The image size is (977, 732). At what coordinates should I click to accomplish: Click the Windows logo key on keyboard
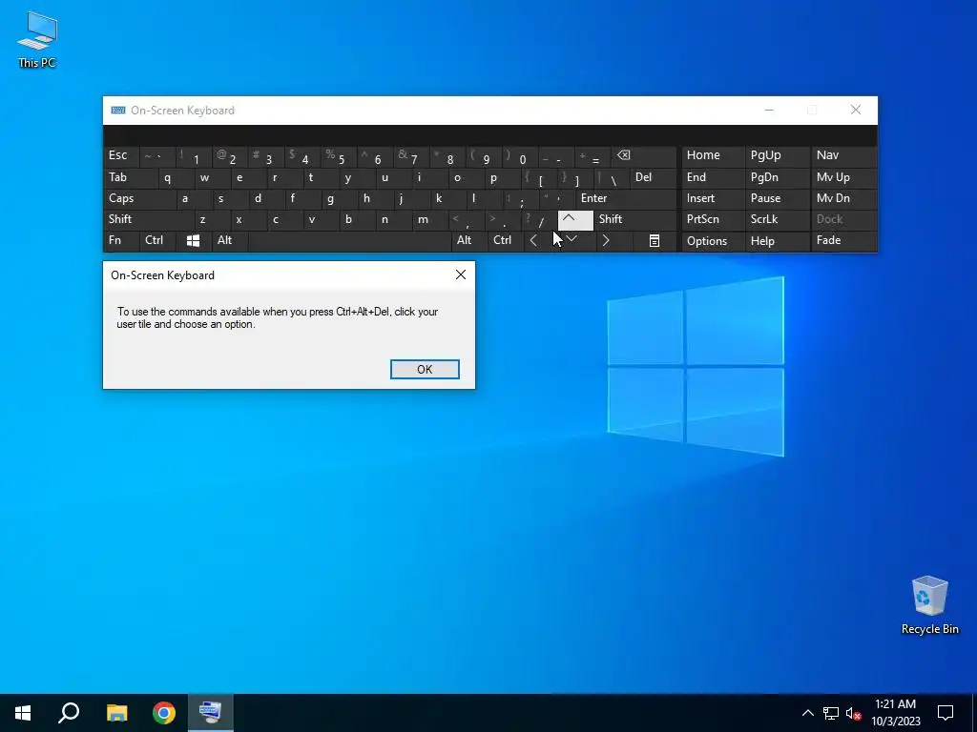[193, 241]
